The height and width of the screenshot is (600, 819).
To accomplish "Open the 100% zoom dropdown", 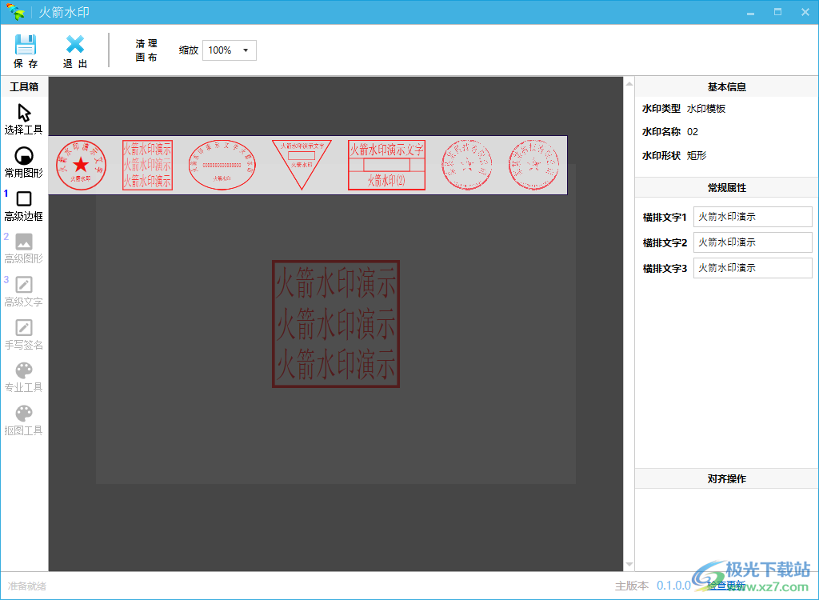I will [x=230, y=50].
